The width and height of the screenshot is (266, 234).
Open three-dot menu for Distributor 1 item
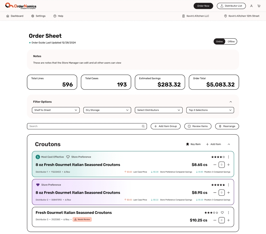tap(228, 157)
